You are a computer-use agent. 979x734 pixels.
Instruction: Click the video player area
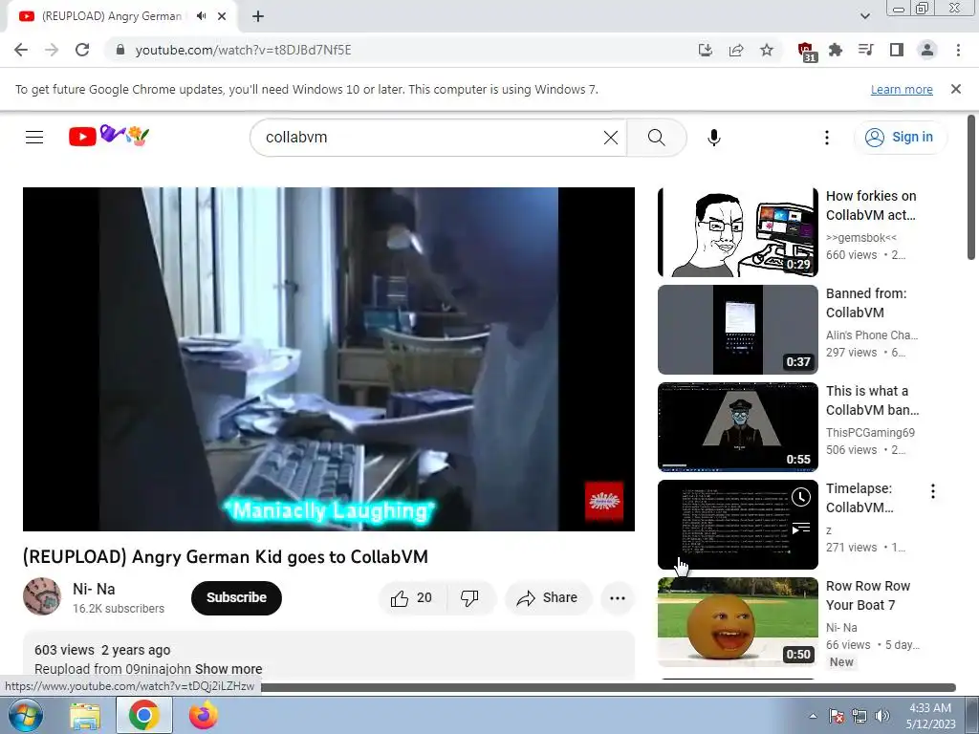click(329, 359)
